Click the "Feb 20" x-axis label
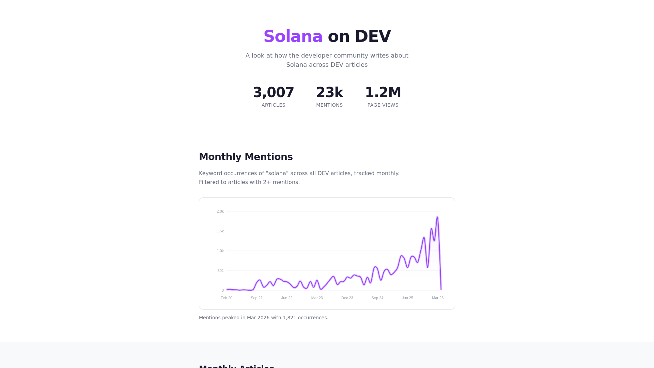The height and width of the screenshot is (368, 654). pyautogui.click(x=227, y=298)
